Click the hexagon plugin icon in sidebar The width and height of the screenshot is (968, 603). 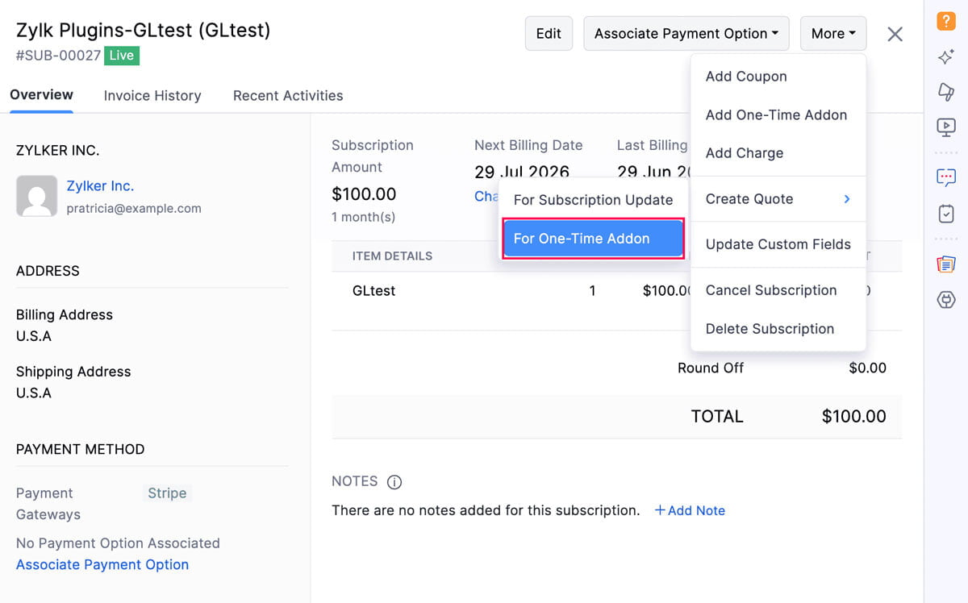(946, 300)
